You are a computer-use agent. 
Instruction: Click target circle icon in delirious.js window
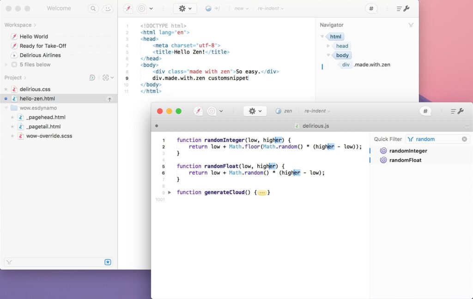pyautogui.click(x=212, y=111)
